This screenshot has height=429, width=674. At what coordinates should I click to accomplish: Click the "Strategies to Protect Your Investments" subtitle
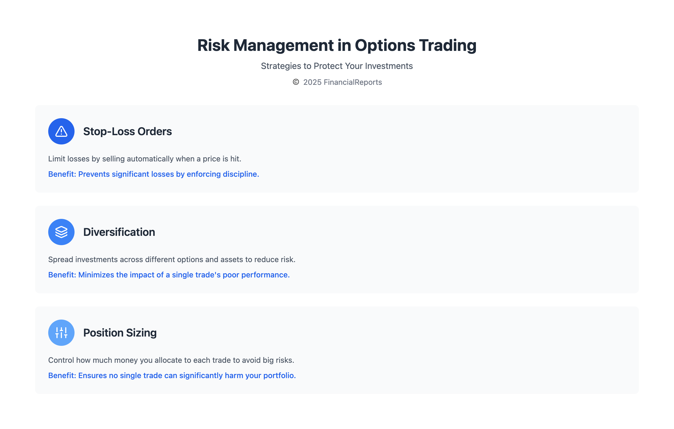coord(337,66)
